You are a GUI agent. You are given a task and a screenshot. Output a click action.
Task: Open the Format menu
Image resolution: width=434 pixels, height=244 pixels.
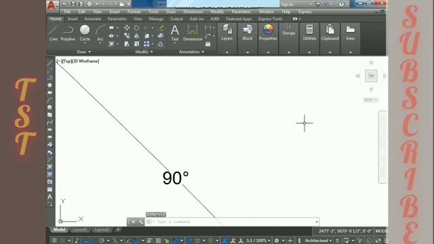tap(134, 12)
